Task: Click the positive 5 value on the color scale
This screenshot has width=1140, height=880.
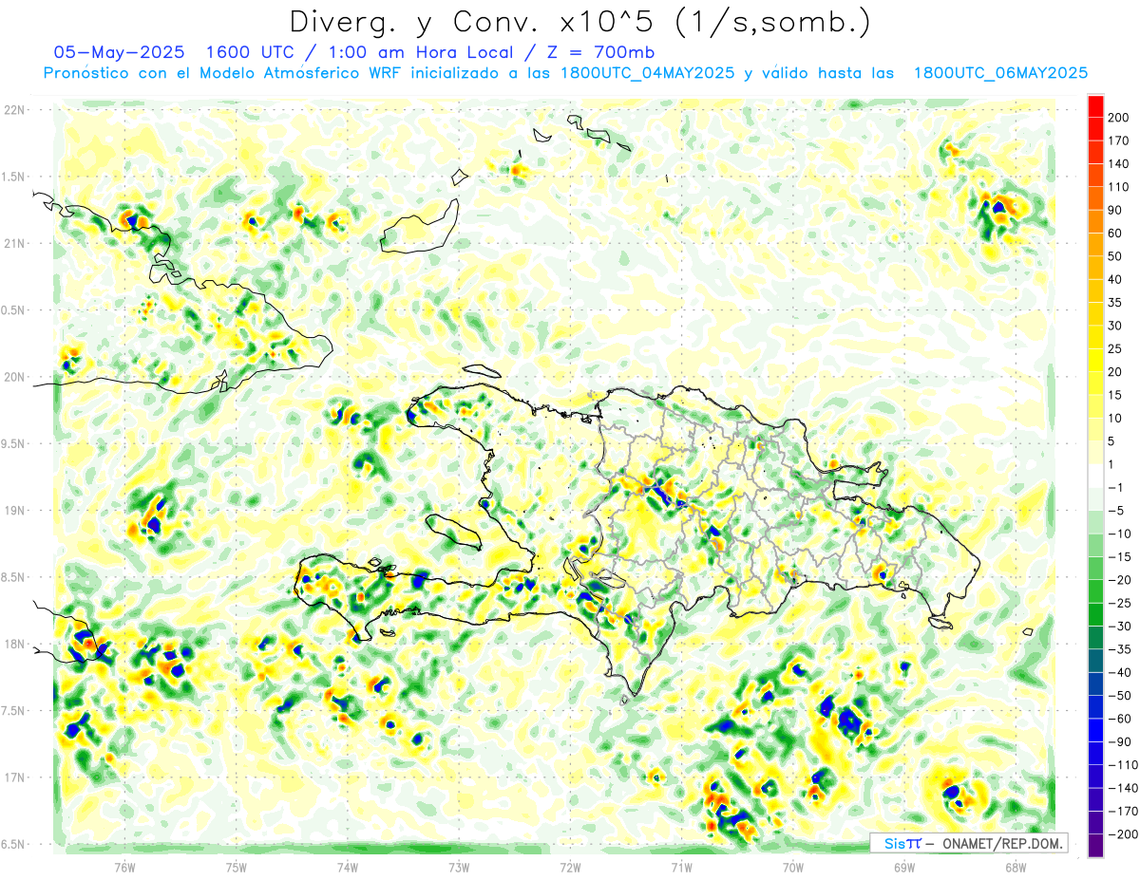Action: (x=1111, y=441)
